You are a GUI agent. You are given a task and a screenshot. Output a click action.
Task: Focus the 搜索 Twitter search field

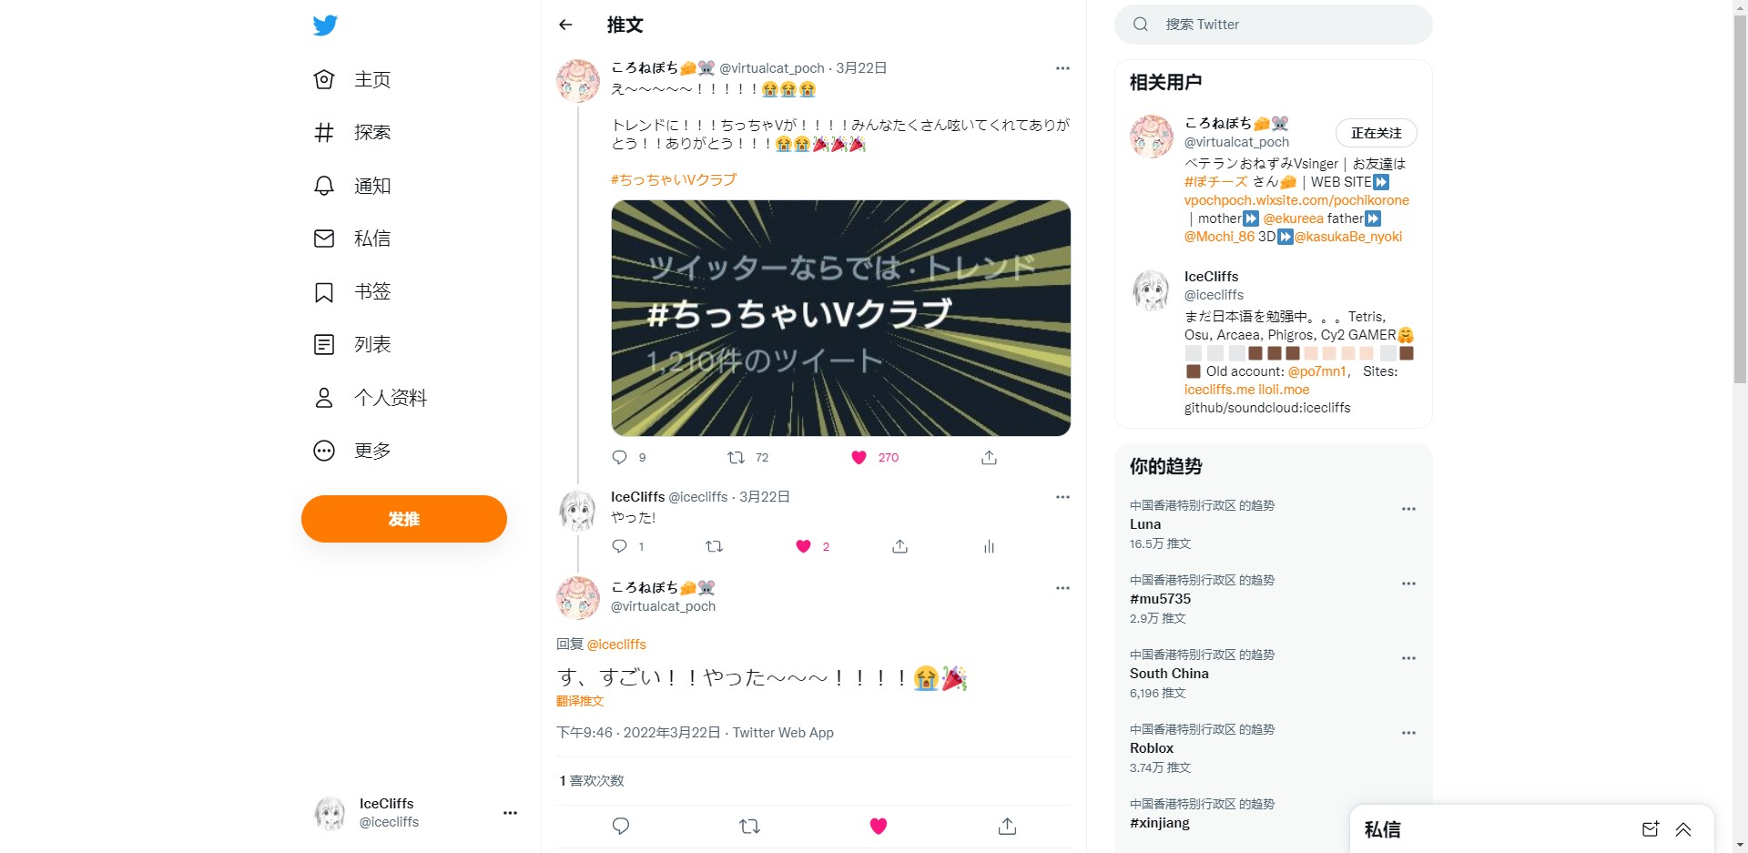tap(1273, 25)
